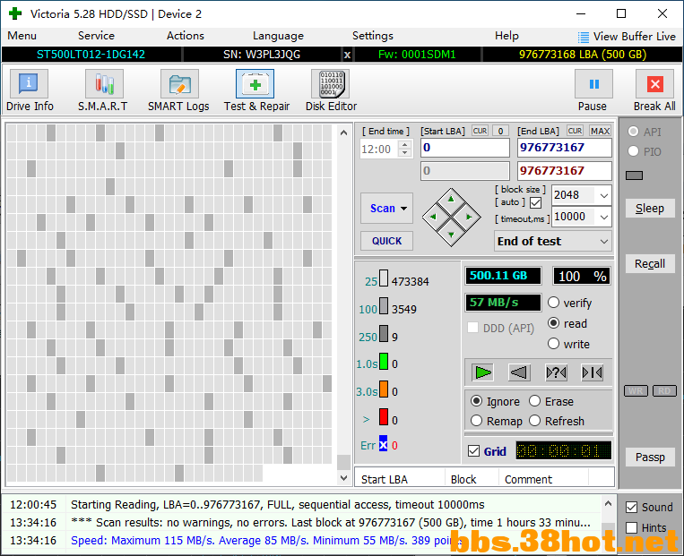The height and width of the screenshot is (556, 684).
Task: Click the blue Err marker icon
Action: tap(383, 444)
